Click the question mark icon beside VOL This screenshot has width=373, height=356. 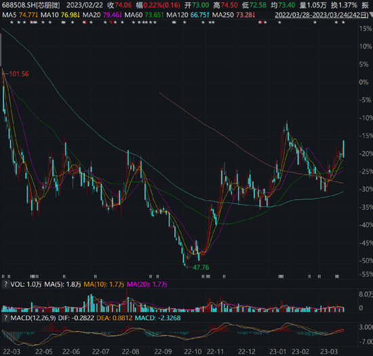[x=5, y=284]
